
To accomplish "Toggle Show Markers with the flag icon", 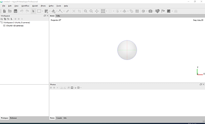I will 163,11.
